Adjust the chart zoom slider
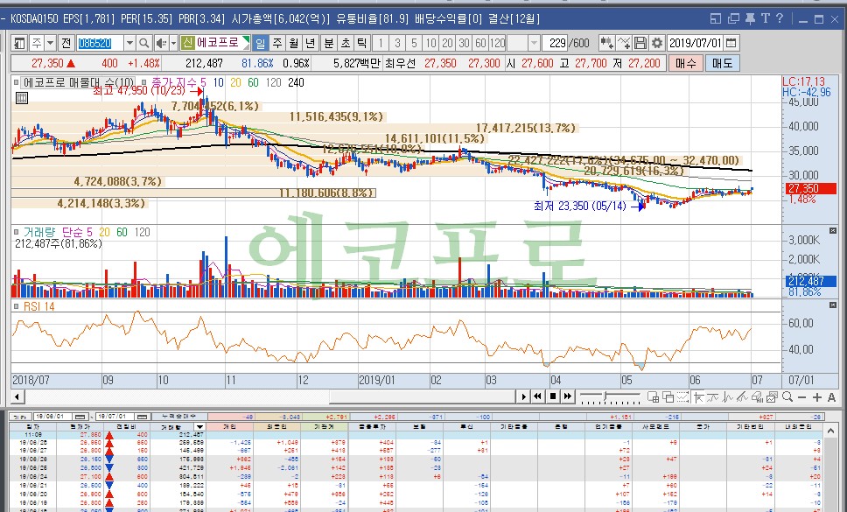The width and height of the screenshot is (847, 512). click(609, 397)
